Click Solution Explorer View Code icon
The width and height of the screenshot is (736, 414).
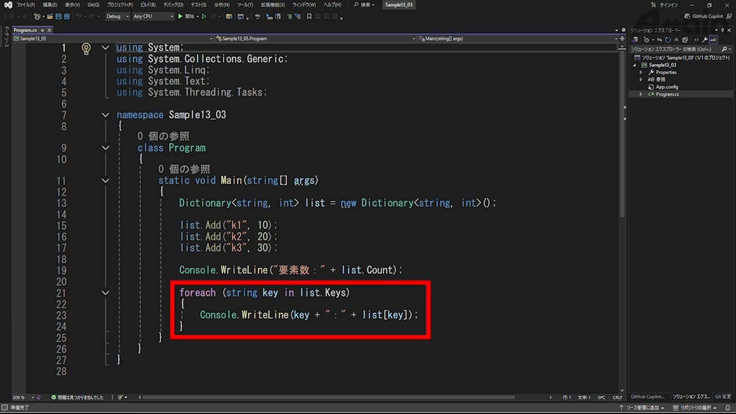696,40
